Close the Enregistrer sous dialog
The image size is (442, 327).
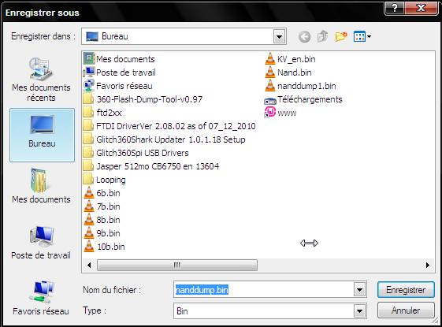[422, 8]
